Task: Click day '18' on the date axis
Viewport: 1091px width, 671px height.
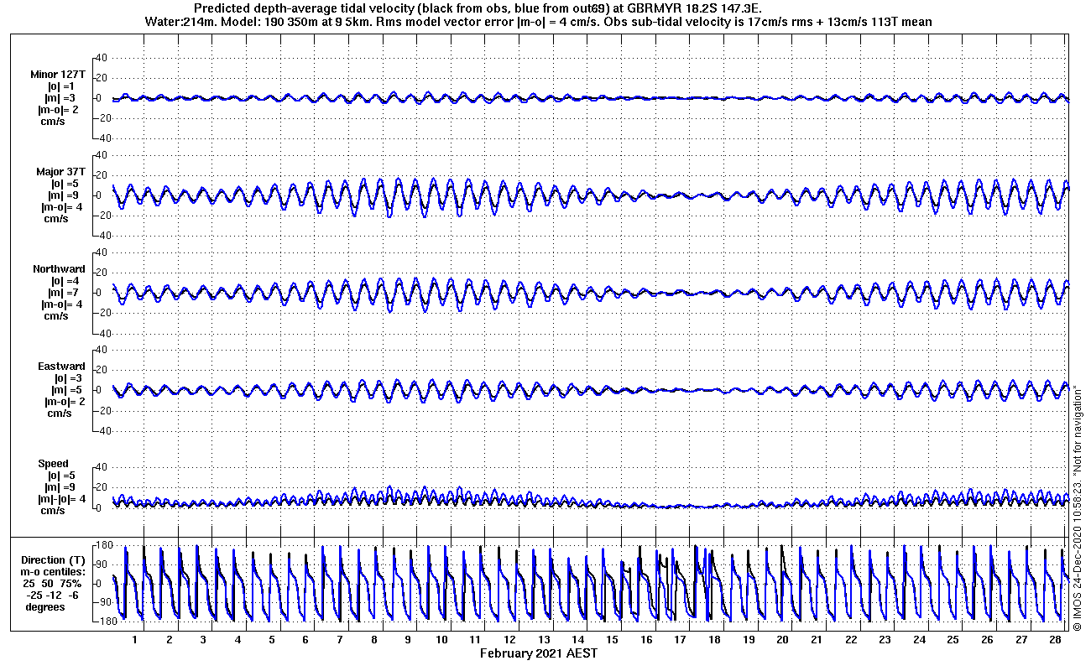Action: tap(714, 640)
